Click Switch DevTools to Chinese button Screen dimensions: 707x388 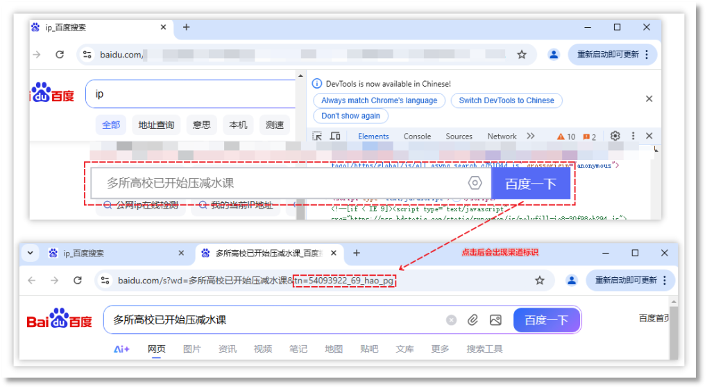coord(506,100)
